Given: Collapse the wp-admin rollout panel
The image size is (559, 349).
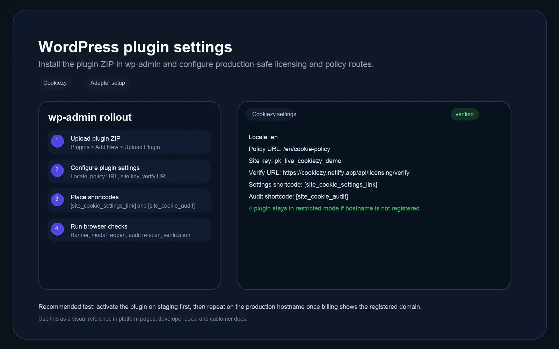Looking at the screenshot, I should (x=90, y=117).
